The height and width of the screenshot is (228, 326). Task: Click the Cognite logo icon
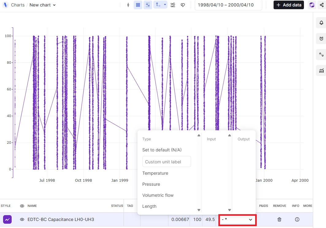tap(6, 5)
